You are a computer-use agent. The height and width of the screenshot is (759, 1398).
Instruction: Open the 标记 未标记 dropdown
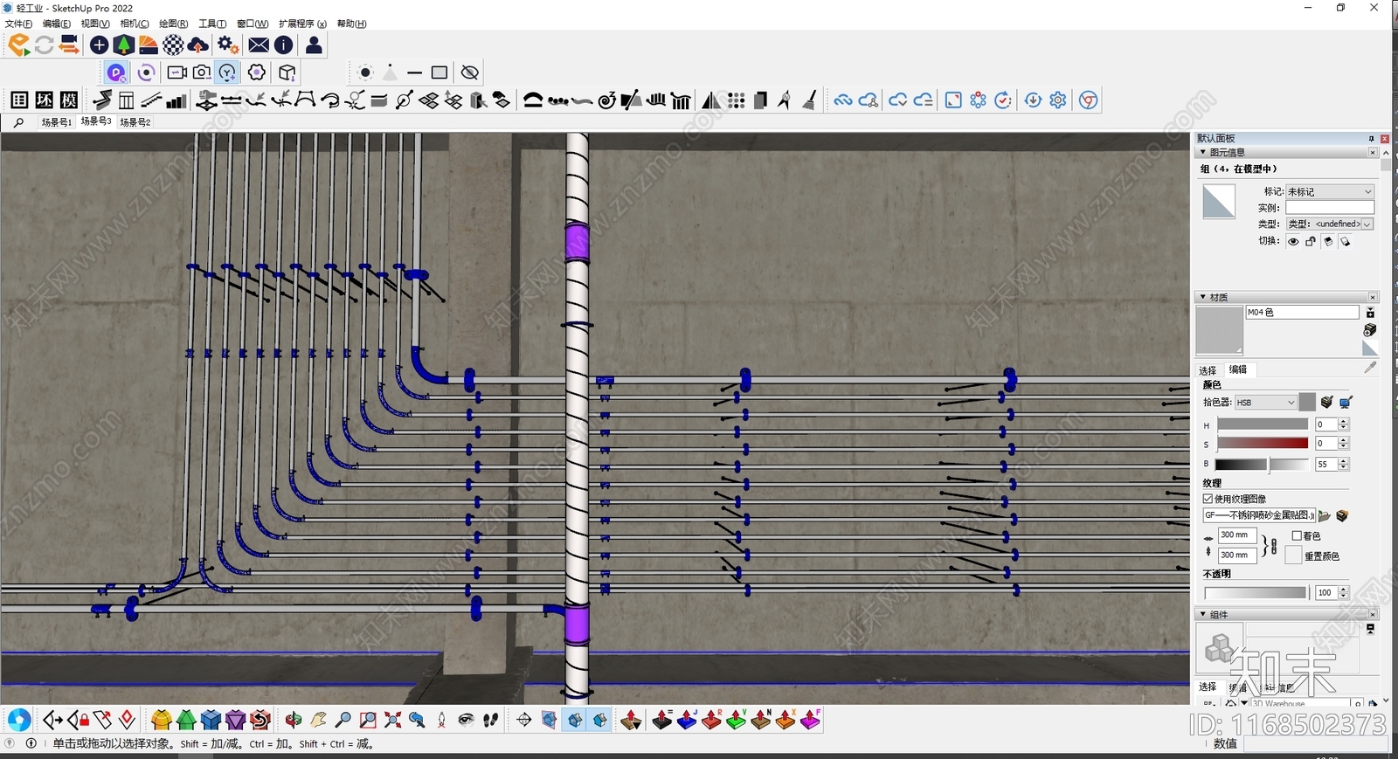tap(1330, 191)
